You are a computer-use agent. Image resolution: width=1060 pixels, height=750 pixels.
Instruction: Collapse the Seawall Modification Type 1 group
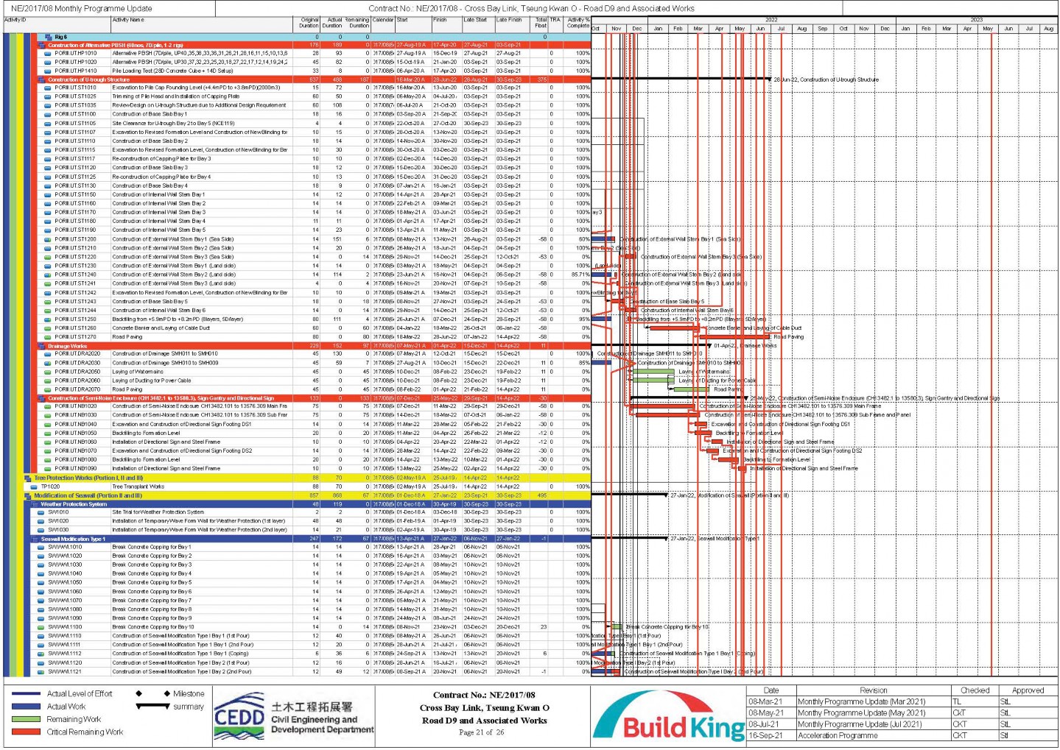tap(35, 539)
